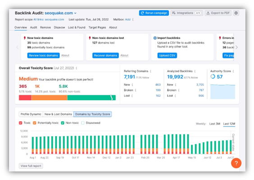Click info icon next to Mailbox Add

tap(133, 19)
